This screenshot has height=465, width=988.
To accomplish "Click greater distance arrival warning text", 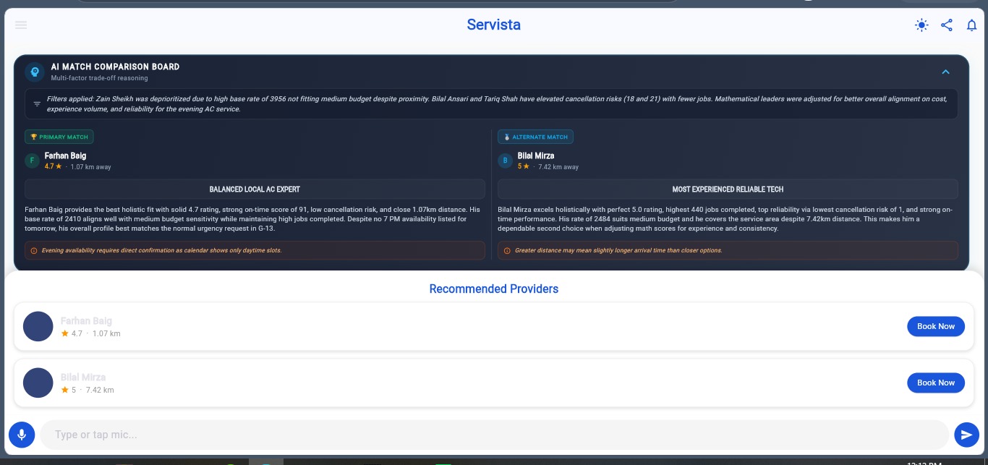I will [618, 250].
